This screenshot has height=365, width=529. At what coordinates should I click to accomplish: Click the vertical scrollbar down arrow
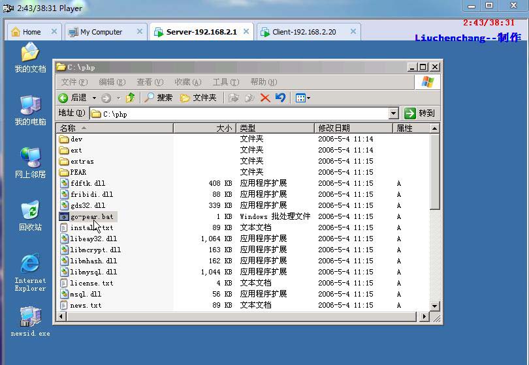(434, 306)
